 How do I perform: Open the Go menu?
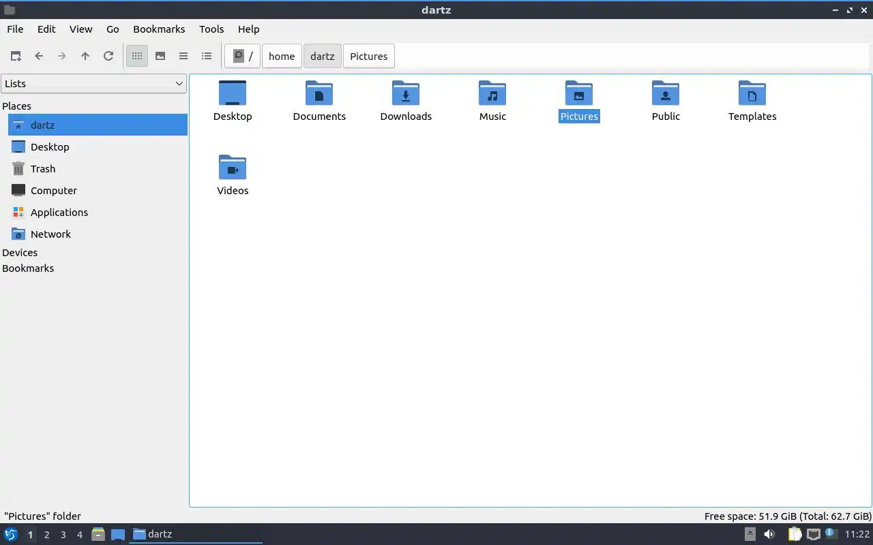113,29
